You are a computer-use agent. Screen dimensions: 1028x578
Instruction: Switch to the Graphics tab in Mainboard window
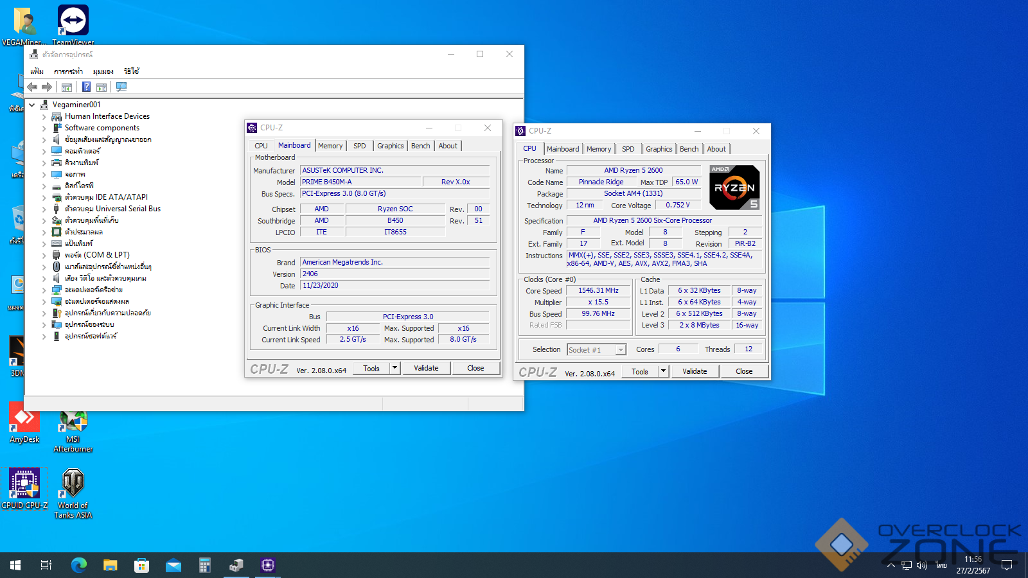[x=390, y=146]
